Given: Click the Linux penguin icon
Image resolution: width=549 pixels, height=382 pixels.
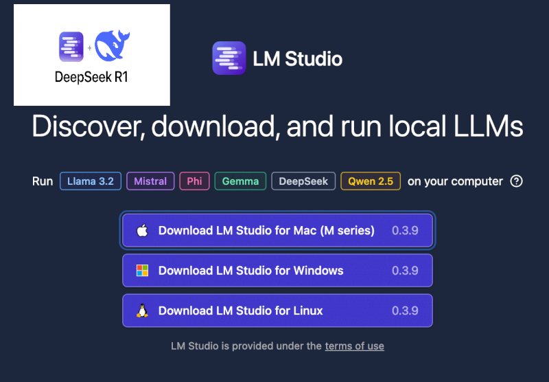Looking at the screenshot, I should click(142, 311).
